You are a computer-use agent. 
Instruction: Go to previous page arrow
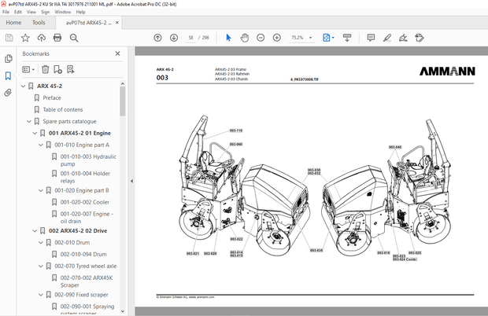[157, 38]
